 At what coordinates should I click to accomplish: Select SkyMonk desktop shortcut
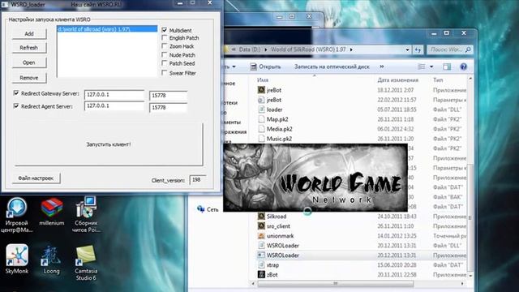[x=17, y=260]
